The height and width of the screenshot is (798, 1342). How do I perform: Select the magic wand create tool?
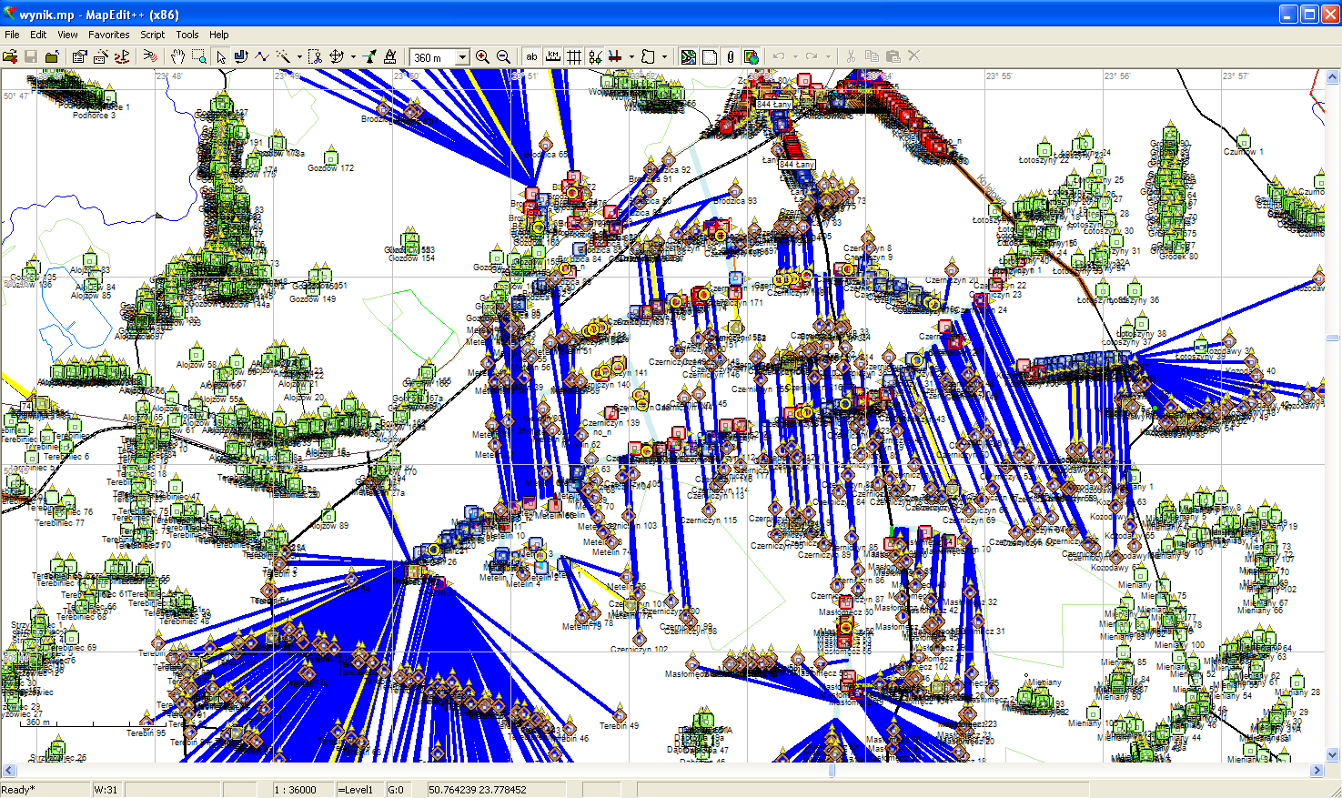click(x=283, y=56)
